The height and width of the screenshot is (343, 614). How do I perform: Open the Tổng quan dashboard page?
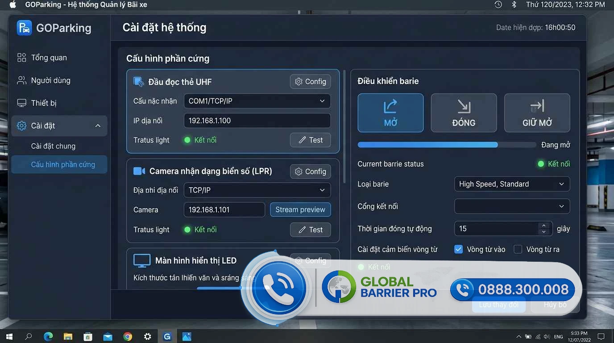59,58
